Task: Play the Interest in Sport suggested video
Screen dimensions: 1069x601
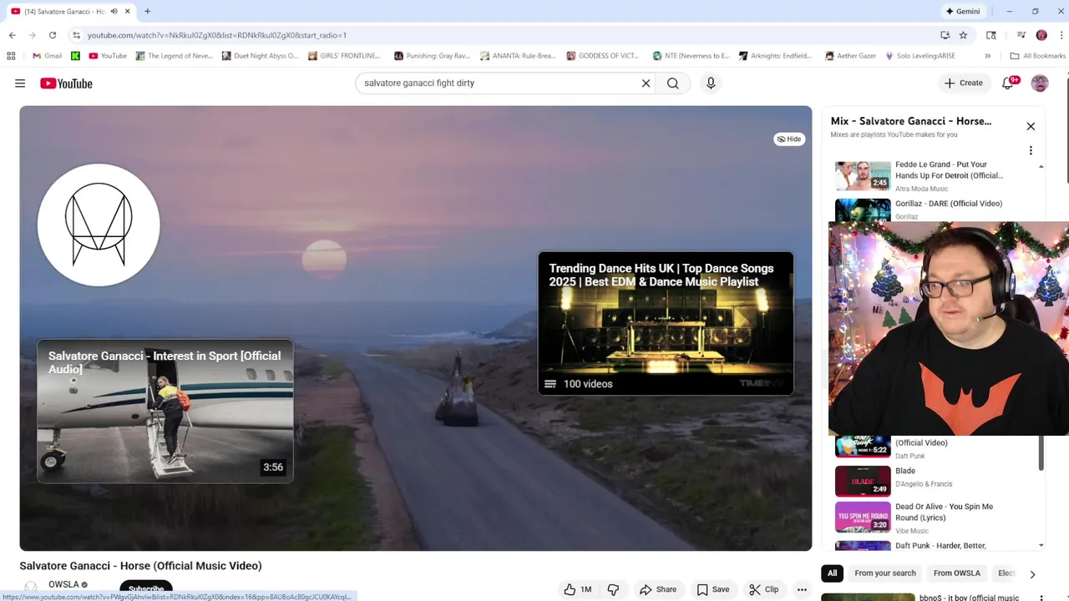Action: [x=165, y=411]
